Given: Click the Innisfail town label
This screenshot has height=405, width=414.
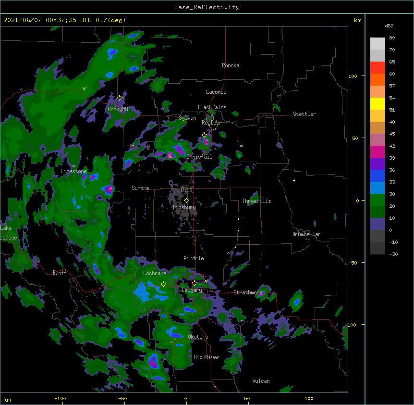Looking at the screenshot, I should pyautogui.click(x=199, y=157).
